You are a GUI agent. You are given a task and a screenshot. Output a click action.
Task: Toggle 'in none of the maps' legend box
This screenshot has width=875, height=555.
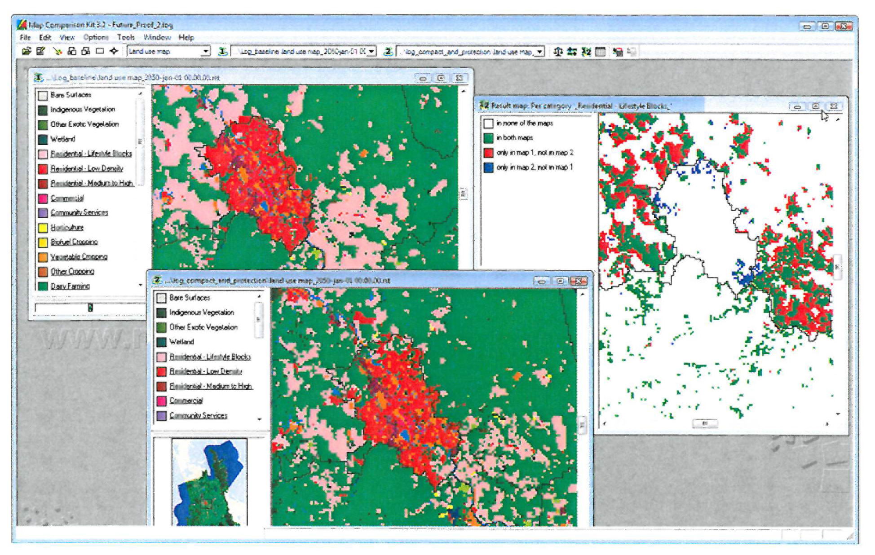click(x=489, y=123)
